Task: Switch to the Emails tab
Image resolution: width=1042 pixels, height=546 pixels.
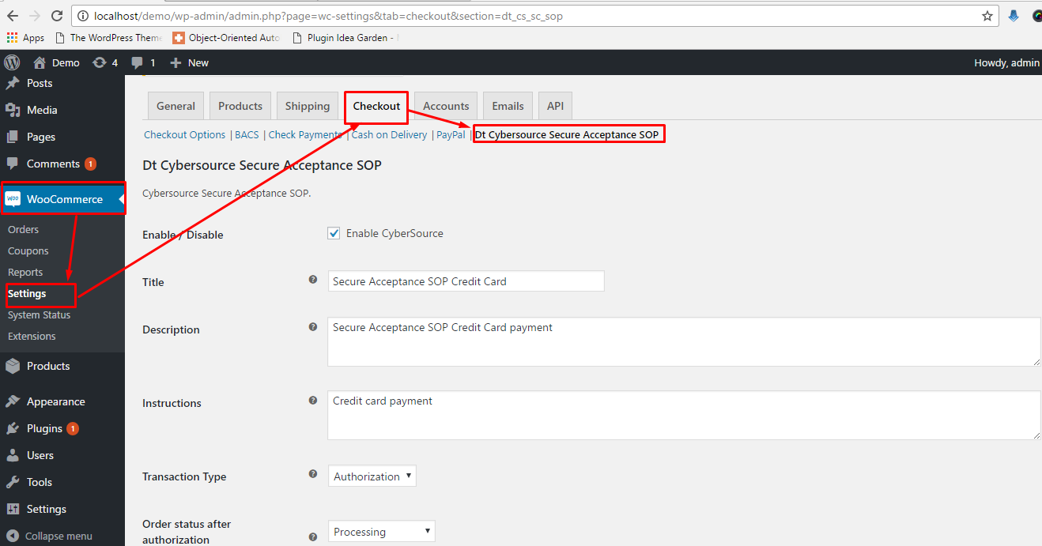Action: click(x=507, y=105)
